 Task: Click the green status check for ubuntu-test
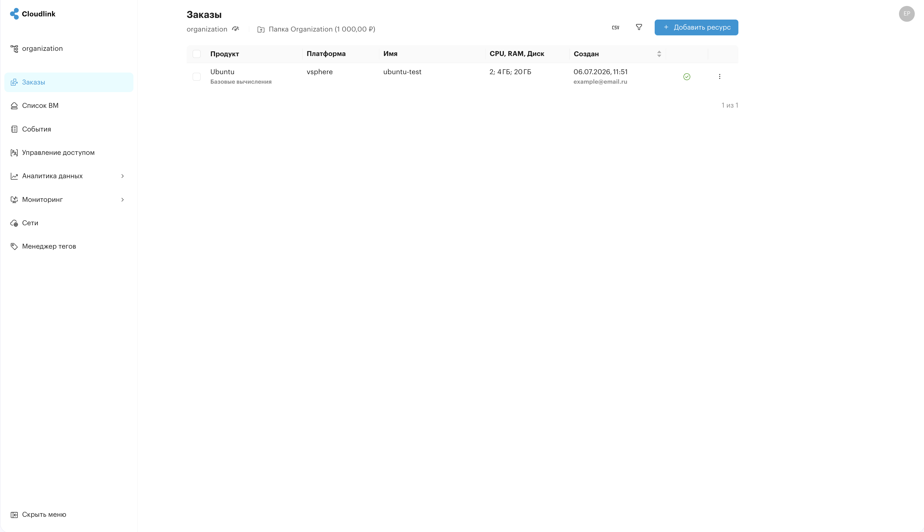686,77
